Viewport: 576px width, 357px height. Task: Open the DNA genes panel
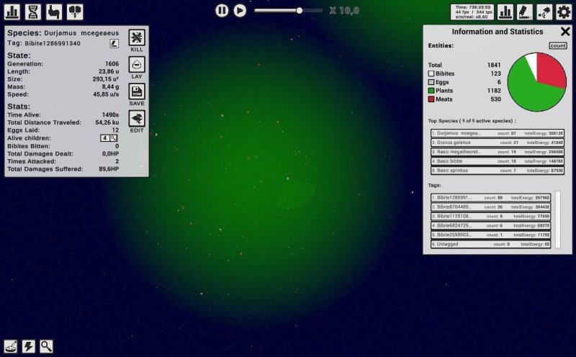coord(33,12)
